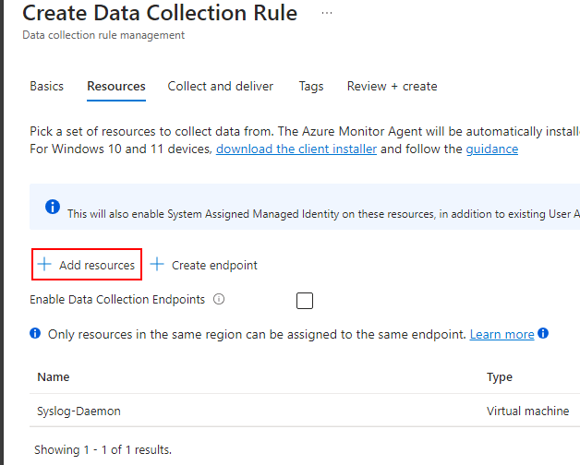
Task: Select the Resources tab
Action: click(x=116, y=86)
